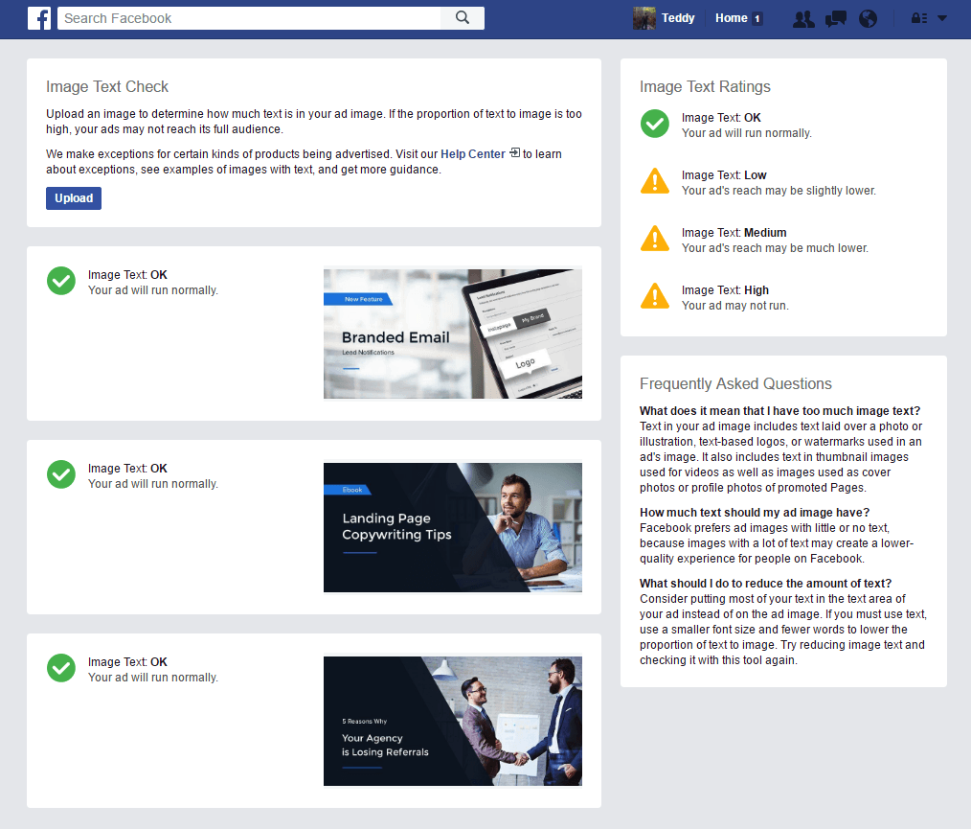Expand the Home menu notification badge
971x829 pixels.
coord(756,17)
